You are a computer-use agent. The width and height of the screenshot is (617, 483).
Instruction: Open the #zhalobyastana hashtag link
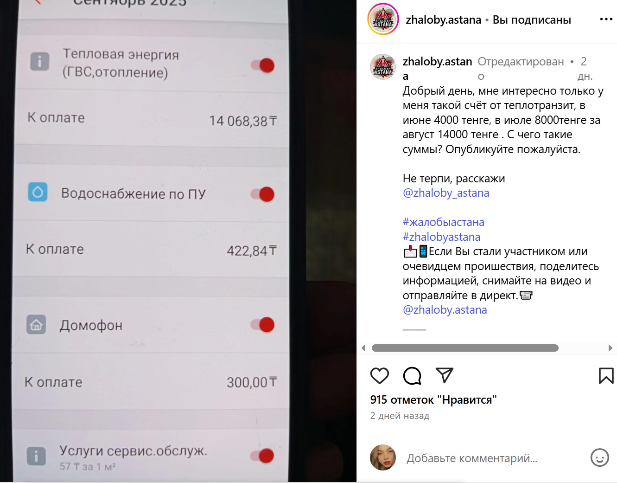[x=441, y=237]
